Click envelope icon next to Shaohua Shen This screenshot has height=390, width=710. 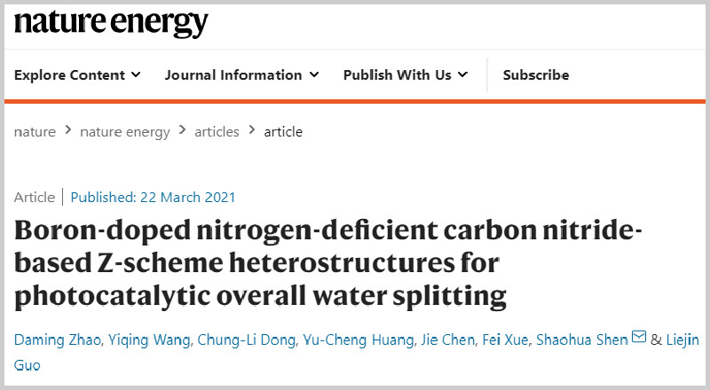pos(639,337)
